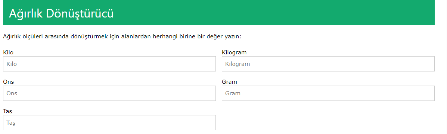447x134 pixels.
Task: Click the Kilo label above its field
Action: [x=8, y=52]
